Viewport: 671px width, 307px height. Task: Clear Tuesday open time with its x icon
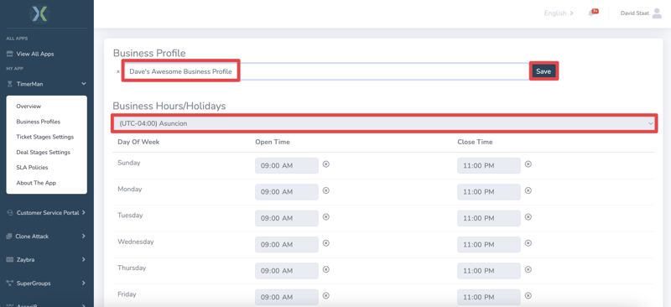tap(325, 217)
